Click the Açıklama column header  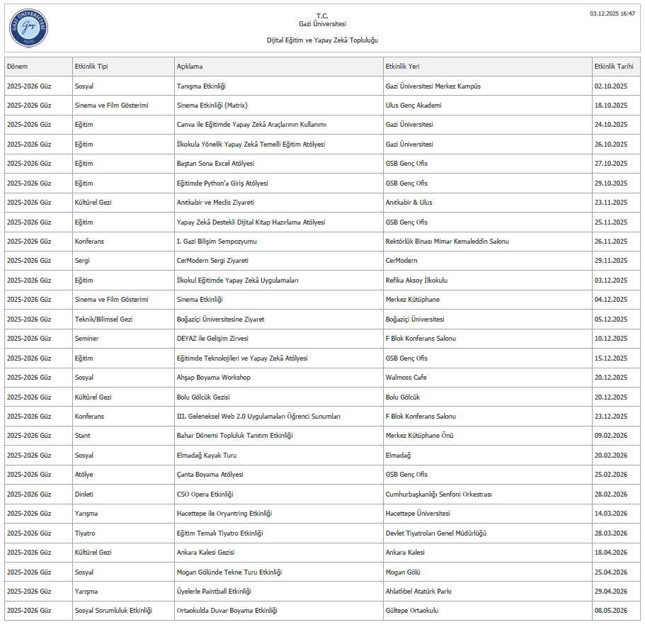point(190,67)
